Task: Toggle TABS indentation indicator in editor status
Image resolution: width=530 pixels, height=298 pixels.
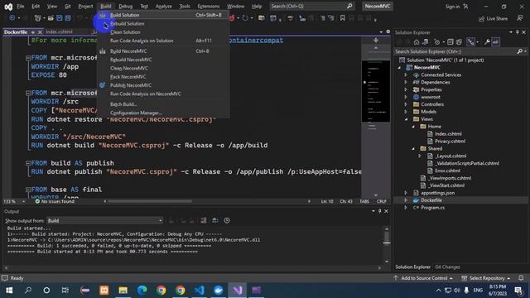Action: pyautogui.click(x=364, y=201)
